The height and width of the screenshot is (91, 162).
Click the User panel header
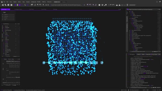coord(5,12)
